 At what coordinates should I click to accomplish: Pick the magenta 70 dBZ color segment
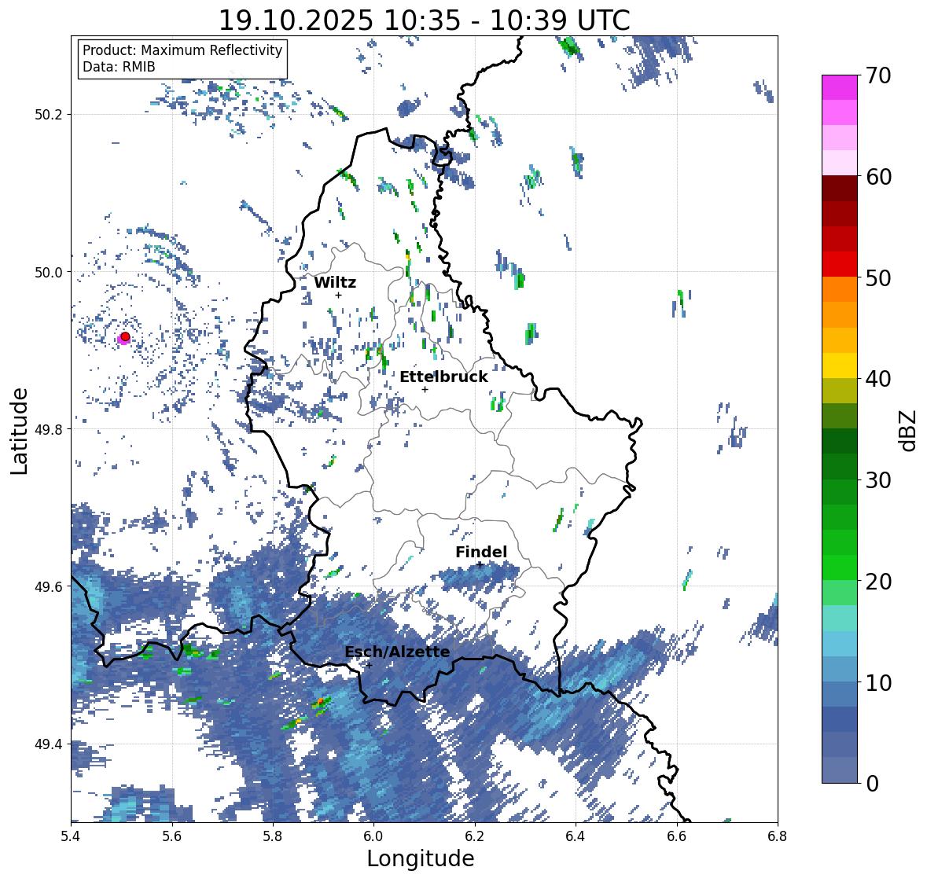click(x=840, y=87)
